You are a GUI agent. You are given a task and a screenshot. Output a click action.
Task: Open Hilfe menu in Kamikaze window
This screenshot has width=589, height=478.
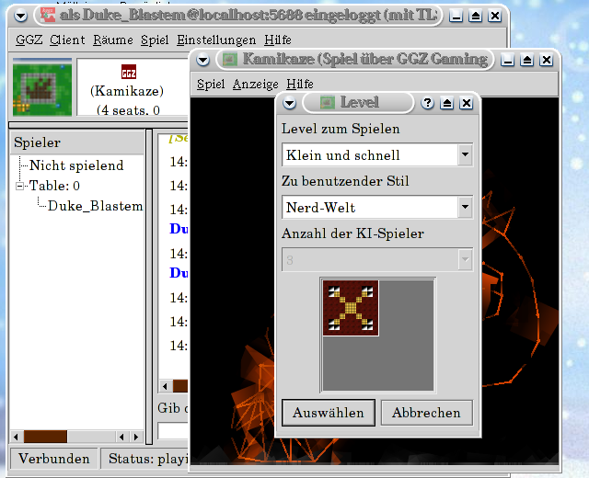tap(300, 84)
